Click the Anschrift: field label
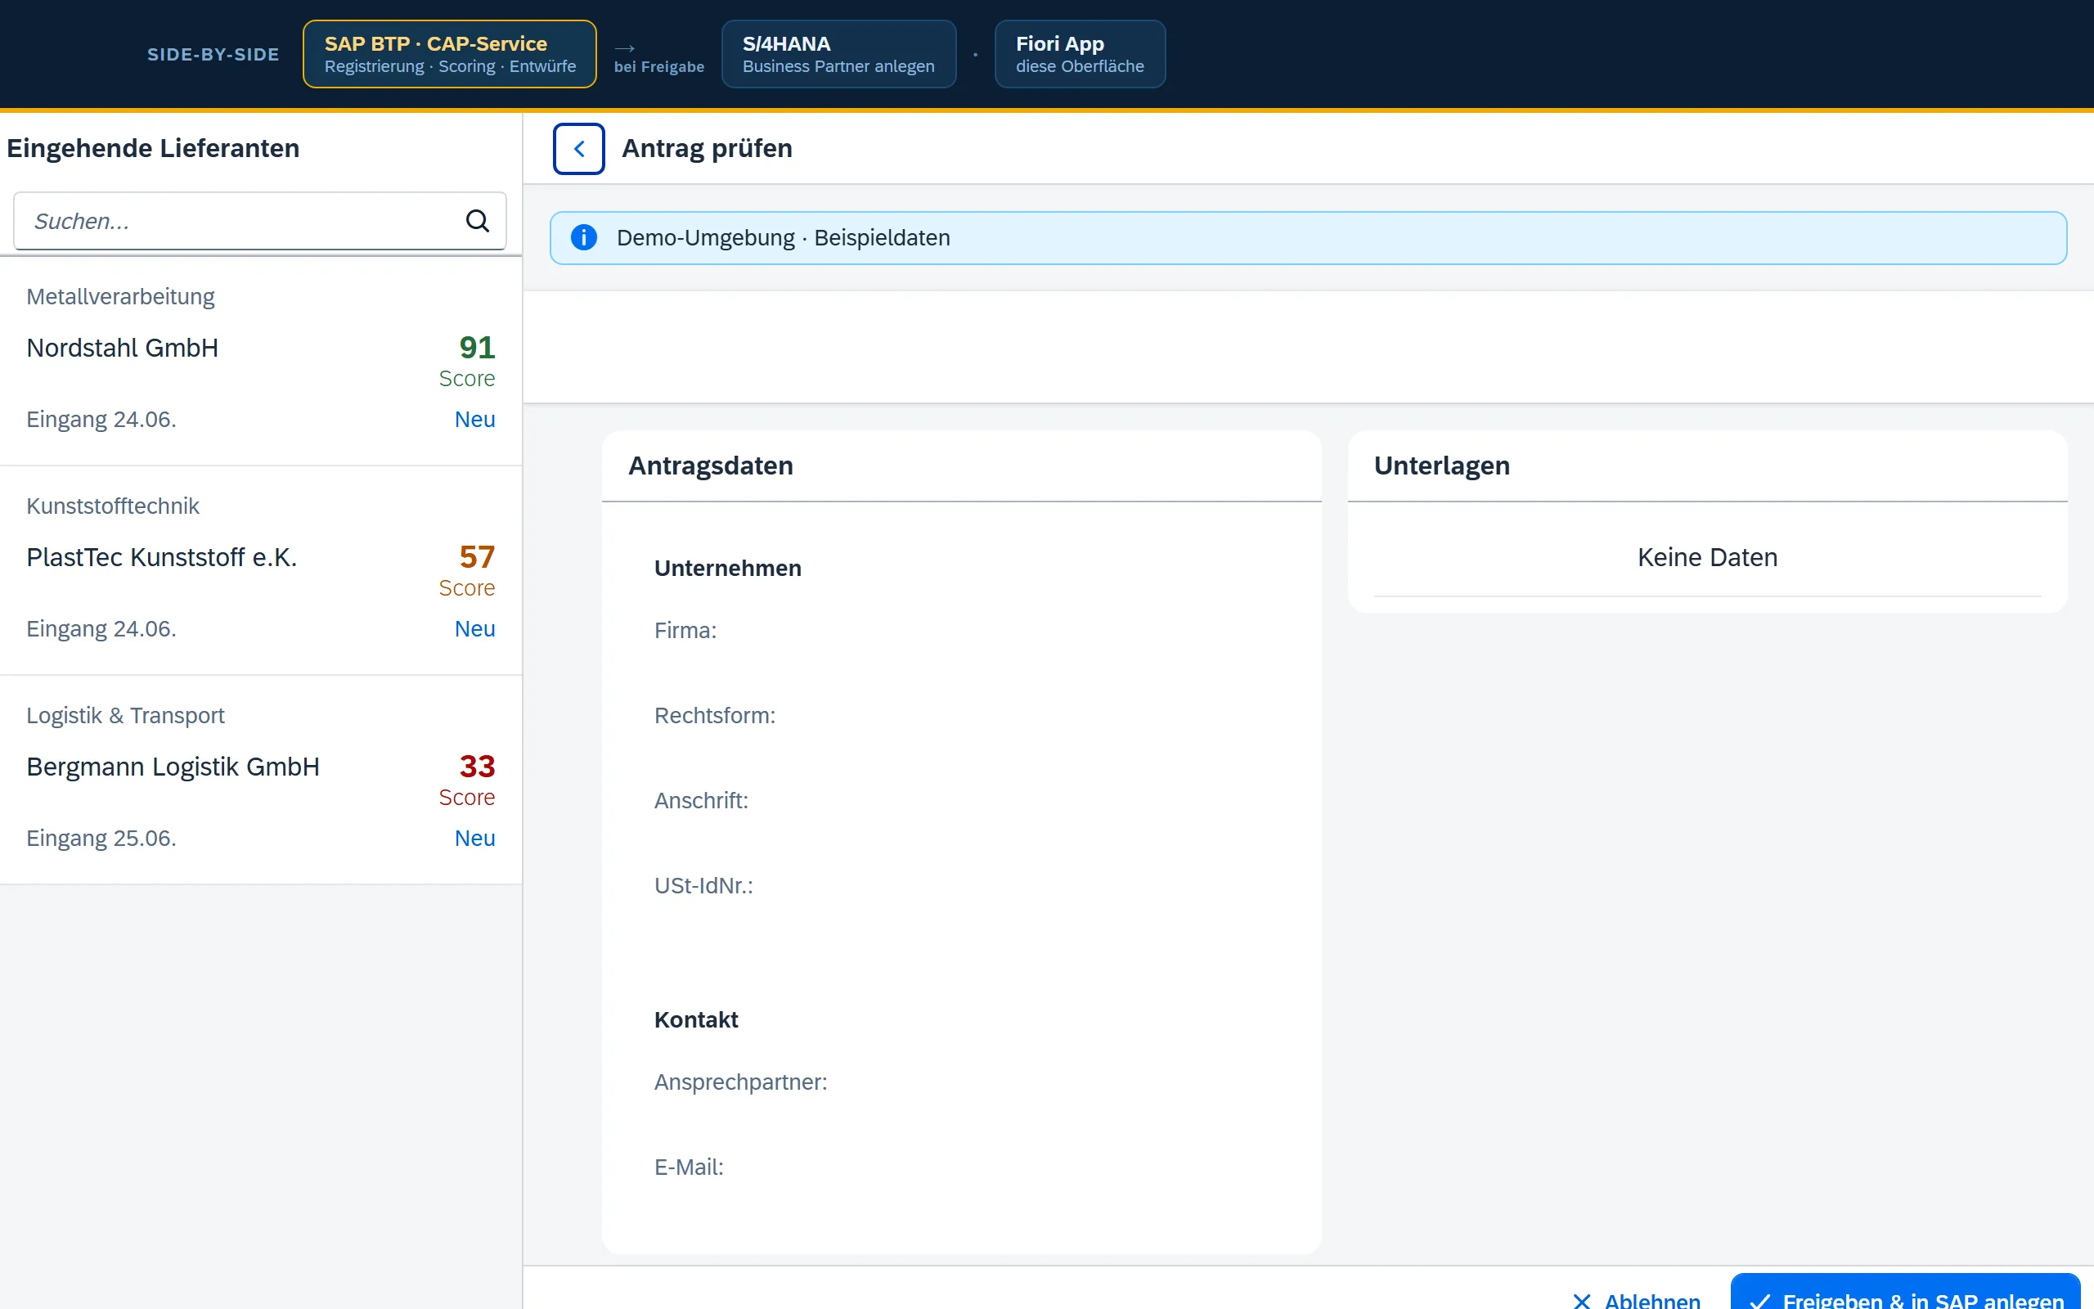Image resolution: width=2094 pixels, height=1309 pixels. coord(701,800)
